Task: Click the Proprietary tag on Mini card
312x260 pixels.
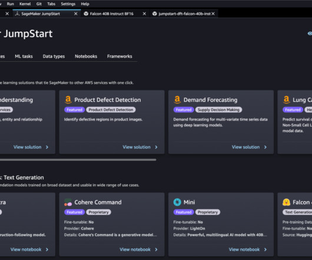Action: point(208,212)
